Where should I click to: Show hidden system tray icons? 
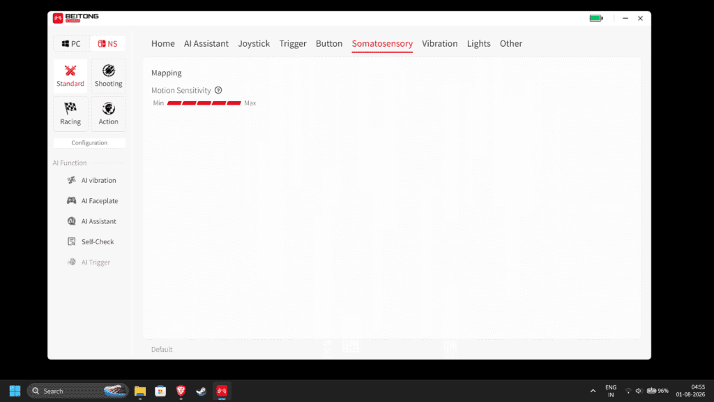[x=593, y=391]
